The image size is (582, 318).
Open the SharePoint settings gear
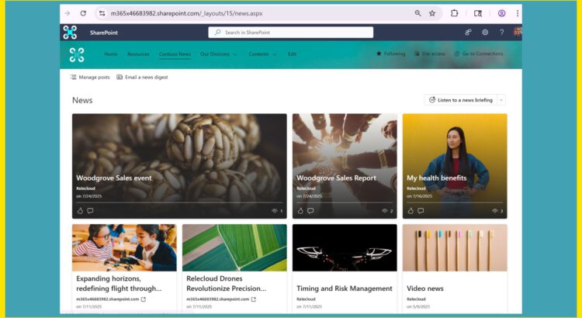(x=485, y=33)
